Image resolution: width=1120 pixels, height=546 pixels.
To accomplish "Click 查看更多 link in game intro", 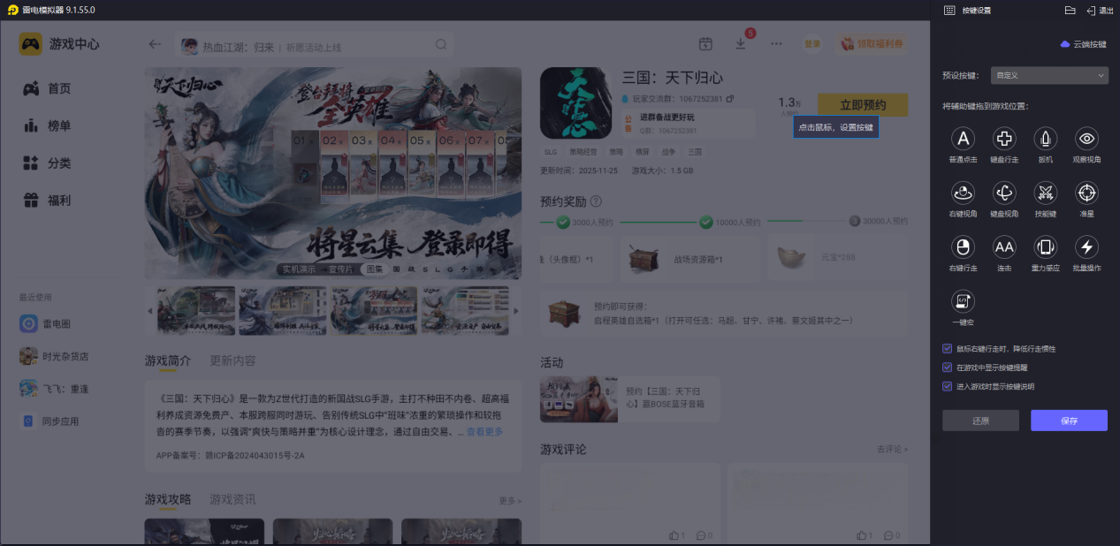I will 484,432.
